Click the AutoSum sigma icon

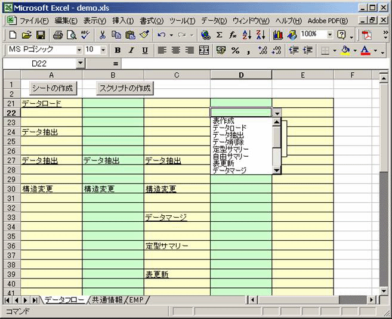[x=219, y=35]
